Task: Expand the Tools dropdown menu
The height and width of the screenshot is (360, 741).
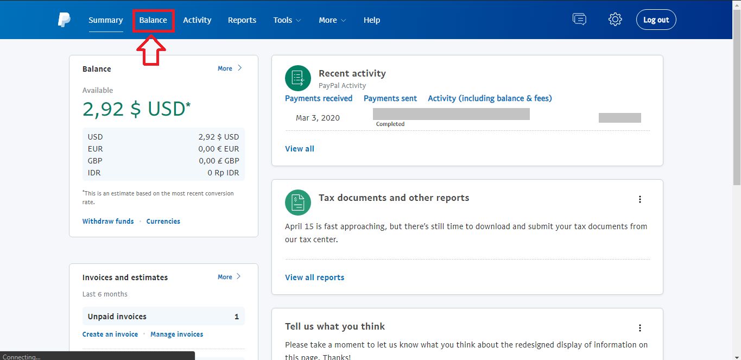Action: tap(287, 20)
